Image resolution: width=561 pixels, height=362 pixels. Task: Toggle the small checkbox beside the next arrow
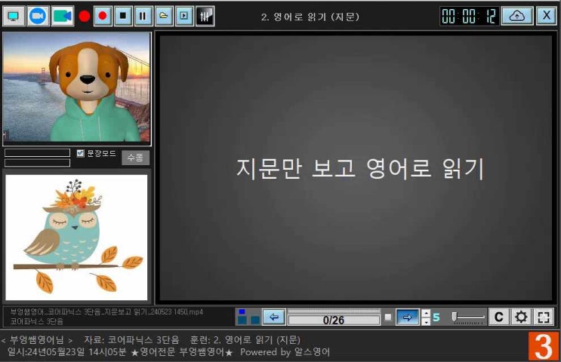387,318
